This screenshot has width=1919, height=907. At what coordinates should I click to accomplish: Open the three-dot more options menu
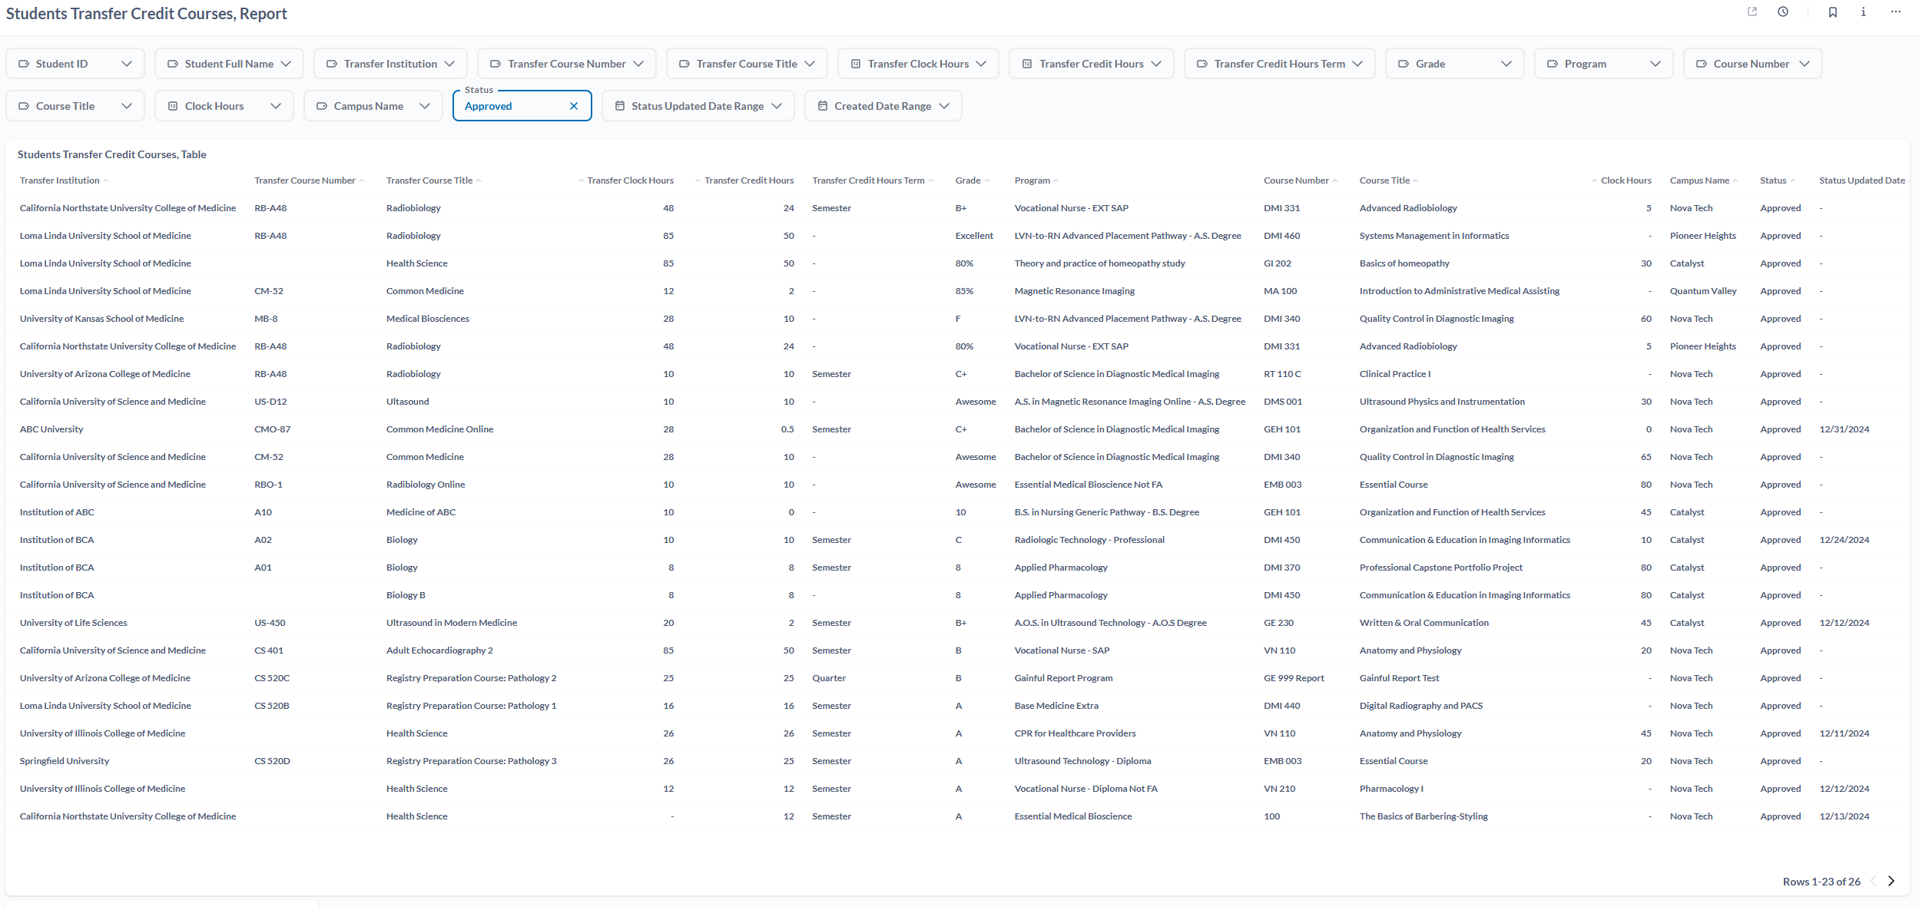[1895, 12]
